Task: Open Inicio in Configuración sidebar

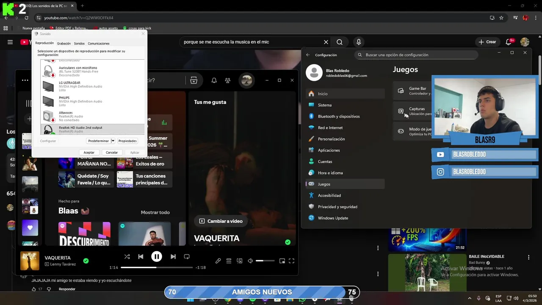Action: point(345,94)
